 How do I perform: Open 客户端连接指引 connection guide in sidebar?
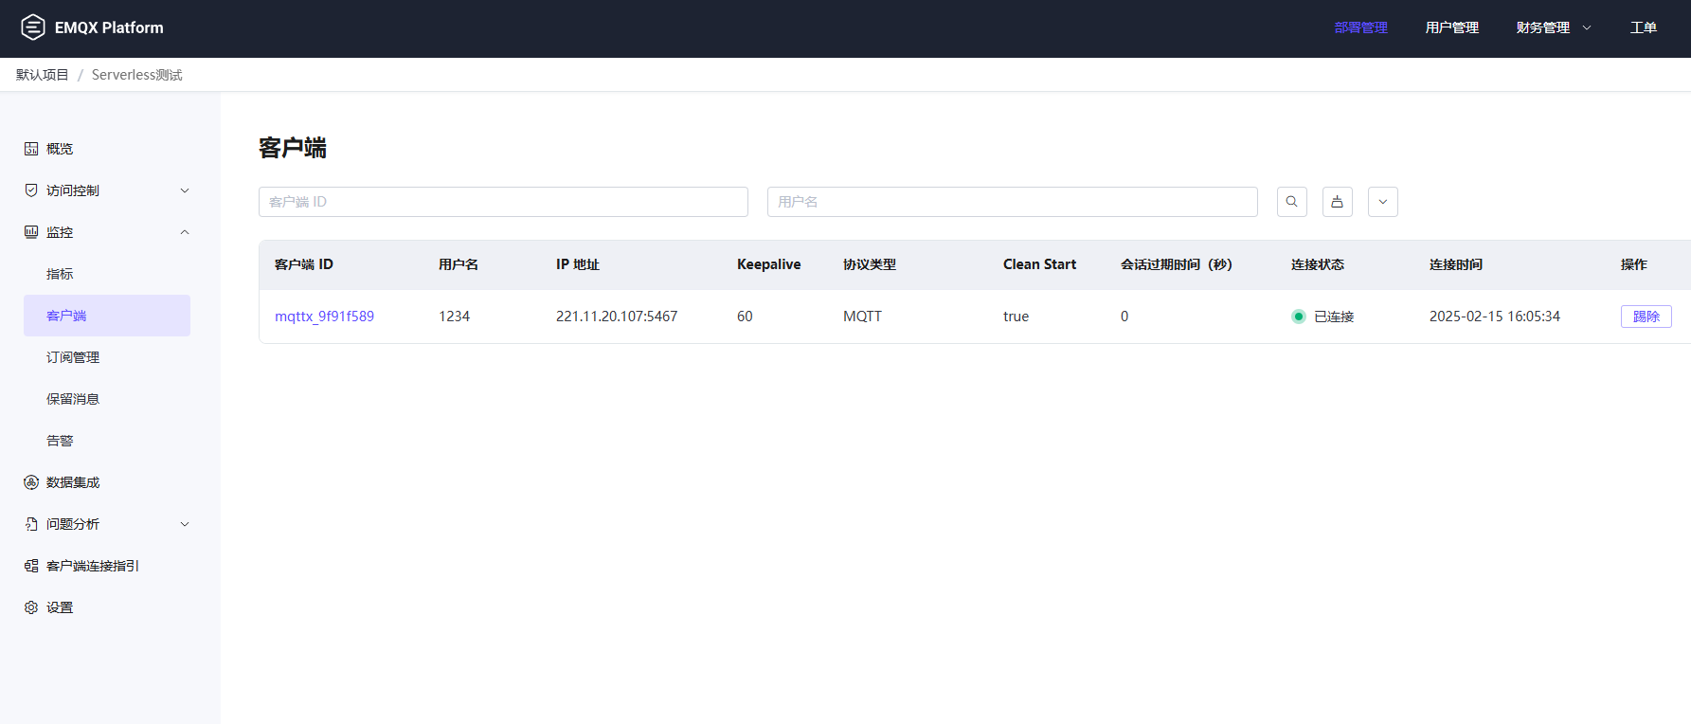(x=92, y=566)
